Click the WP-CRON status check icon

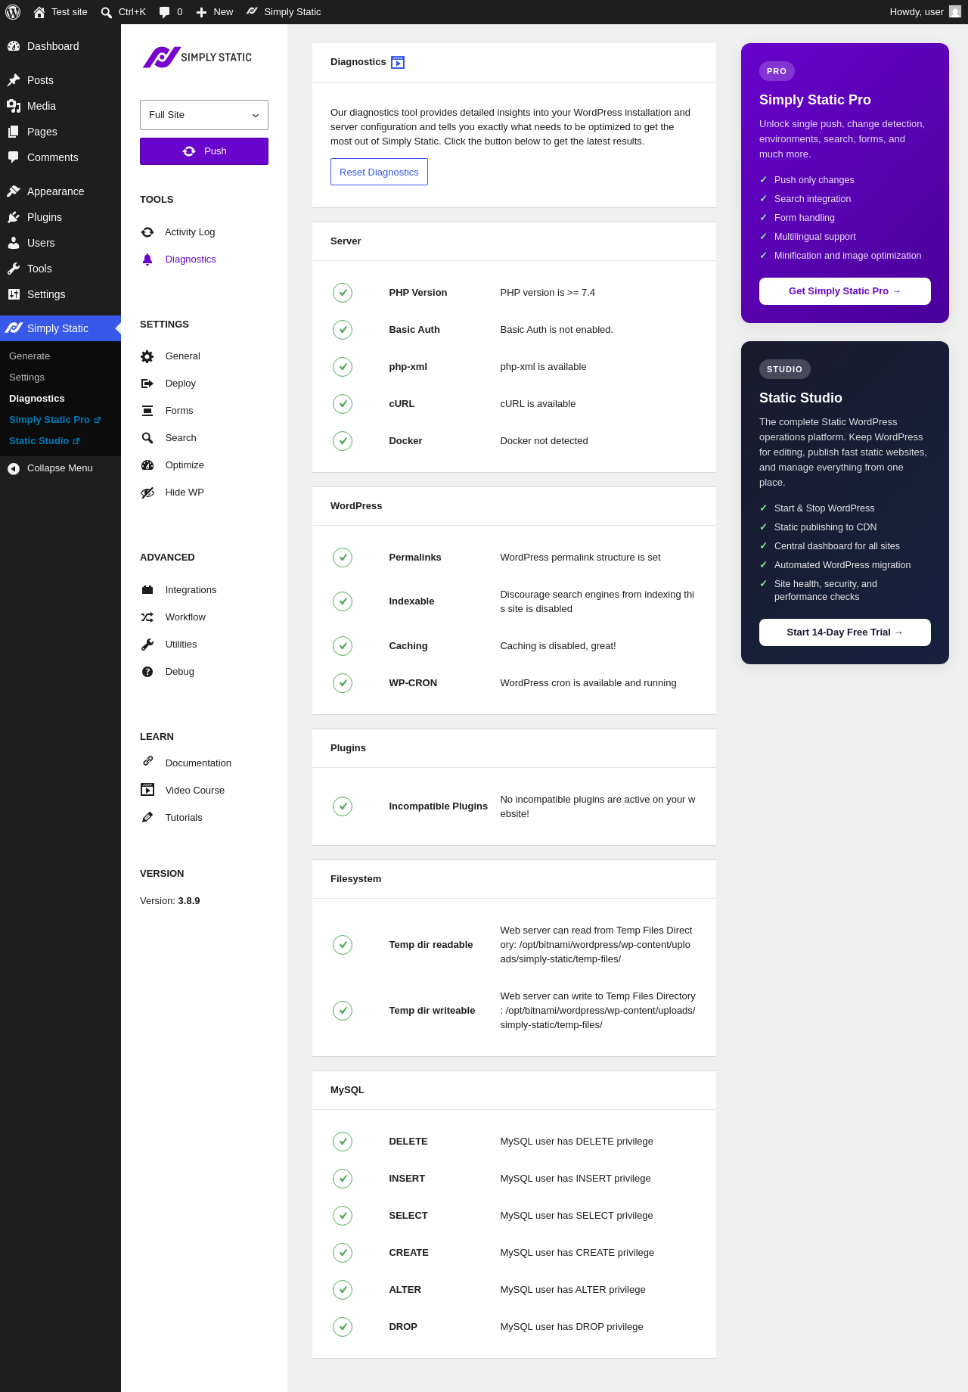click(343, 683)
